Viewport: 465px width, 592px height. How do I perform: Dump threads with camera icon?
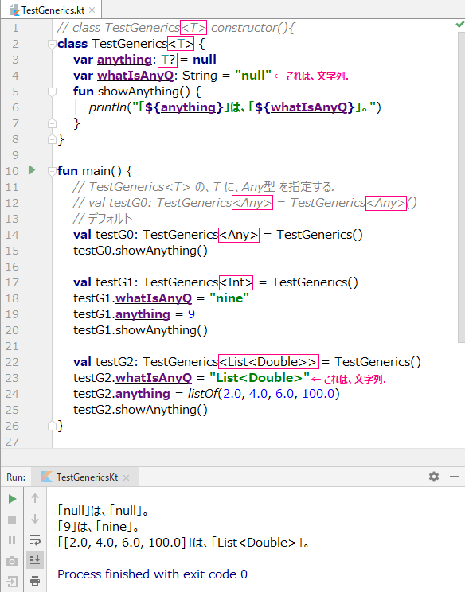tap(12, 561)
